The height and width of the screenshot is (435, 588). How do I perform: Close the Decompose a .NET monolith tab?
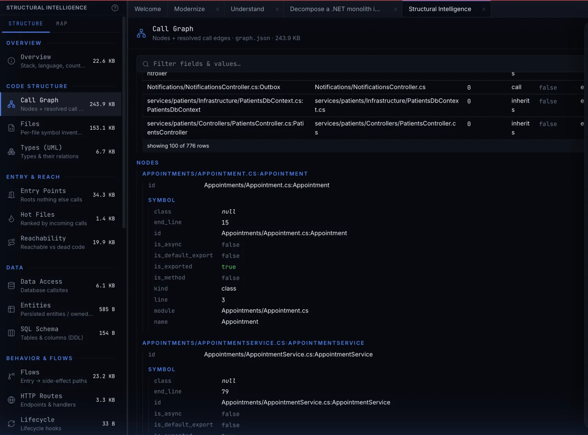point(396,9)
